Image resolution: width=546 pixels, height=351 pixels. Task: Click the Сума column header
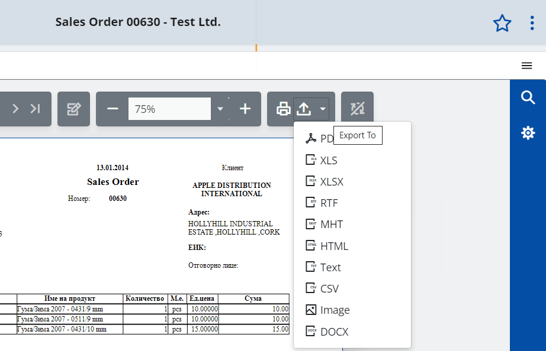pos(253,298)
